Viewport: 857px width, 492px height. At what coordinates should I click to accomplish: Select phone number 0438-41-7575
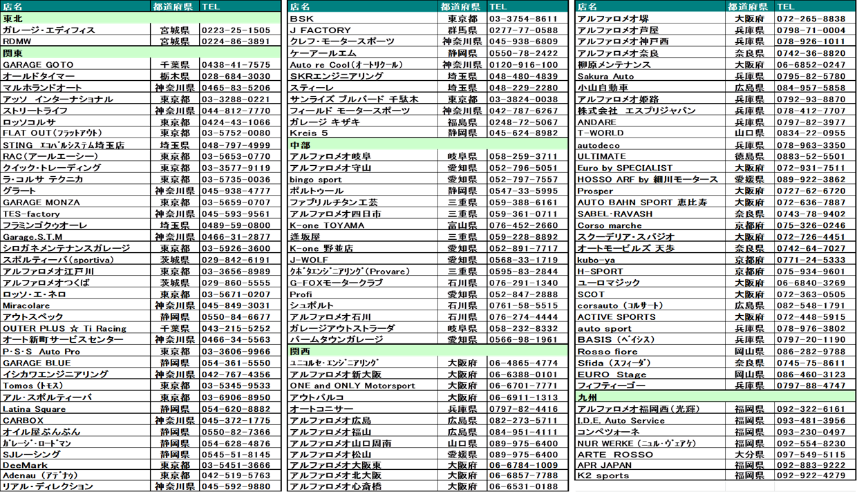click(241, 64)
